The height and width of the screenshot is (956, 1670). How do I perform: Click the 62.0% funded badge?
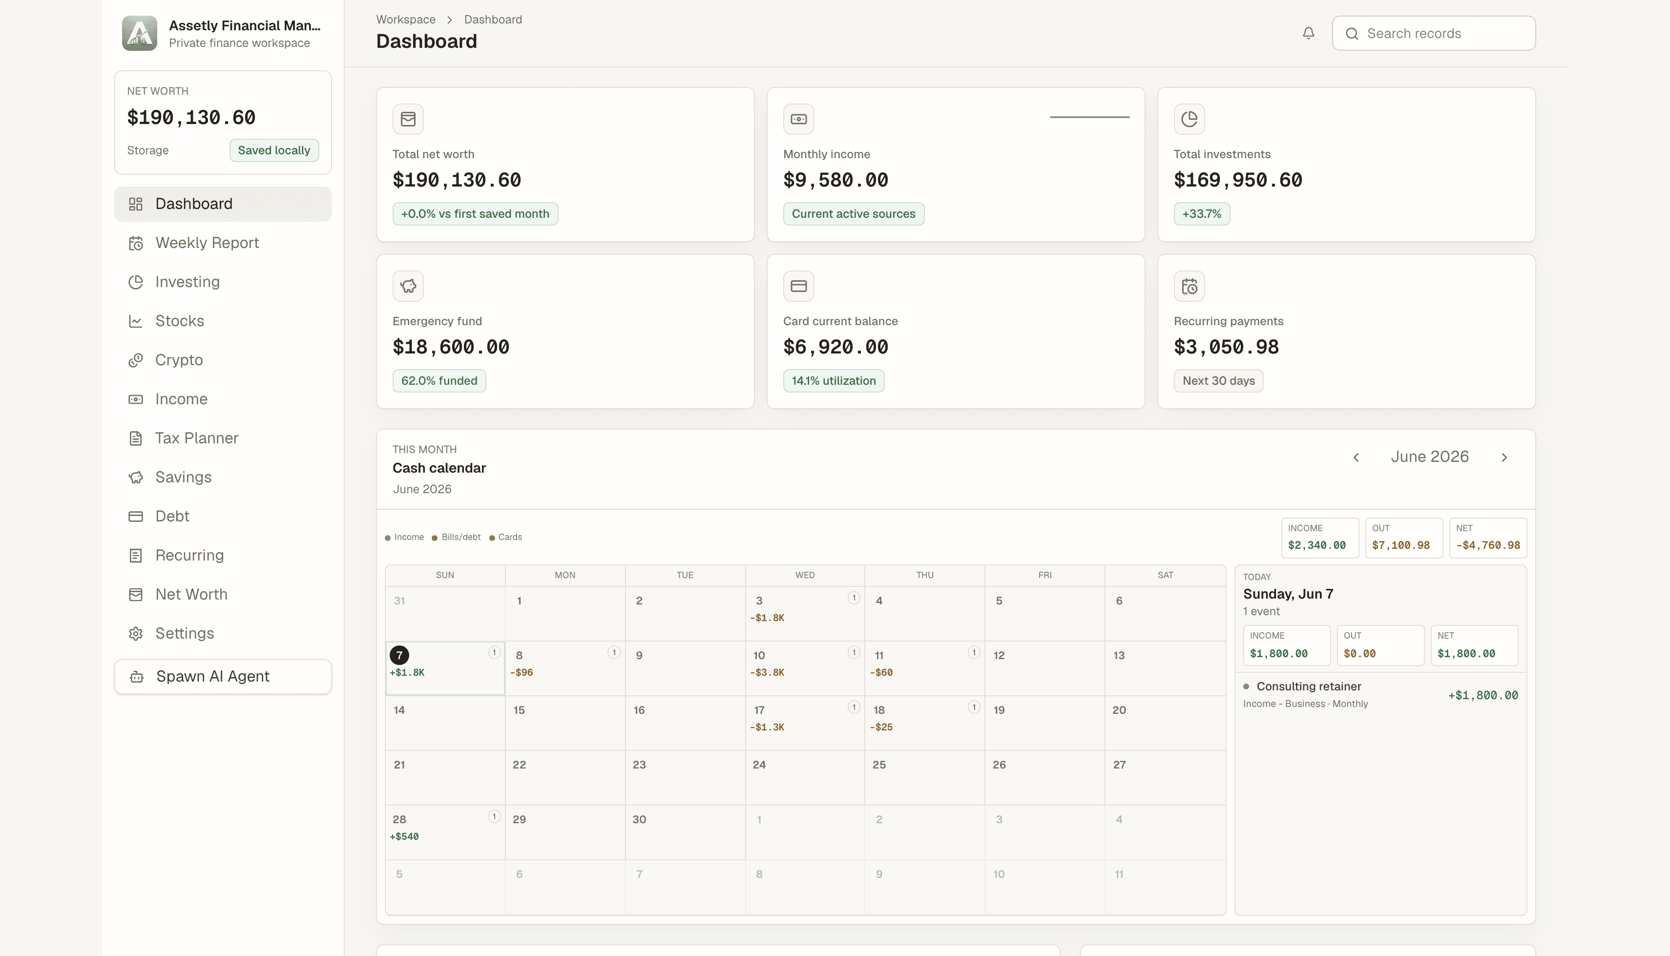click(439, 381)
